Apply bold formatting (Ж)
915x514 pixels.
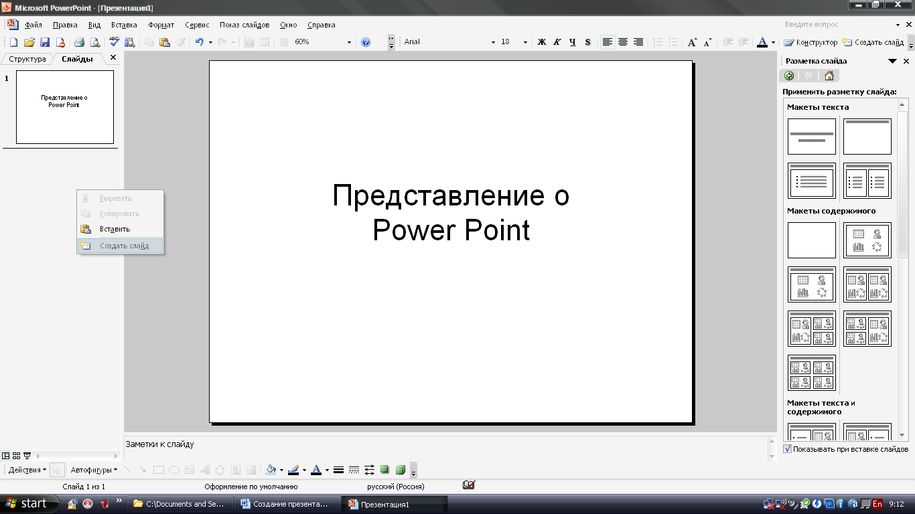[x=542, y=42]
